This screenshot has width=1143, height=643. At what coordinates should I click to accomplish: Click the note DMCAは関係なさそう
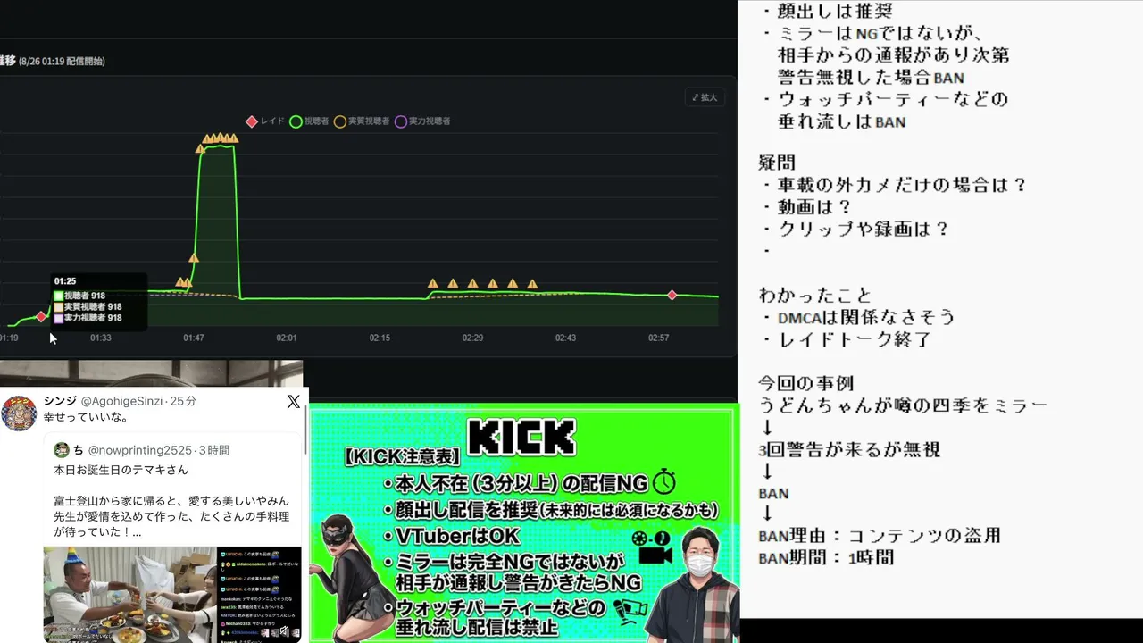point(859,317)
